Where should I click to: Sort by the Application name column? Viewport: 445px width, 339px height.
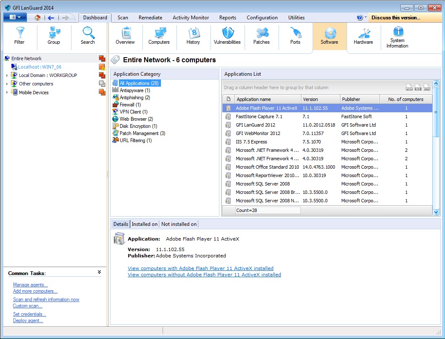(x=268, y=99)
